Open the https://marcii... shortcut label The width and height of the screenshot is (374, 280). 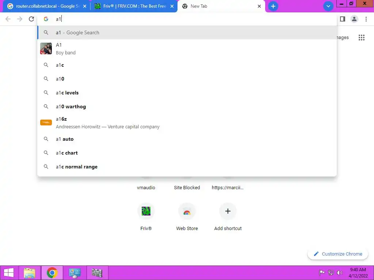pos(228,188)
